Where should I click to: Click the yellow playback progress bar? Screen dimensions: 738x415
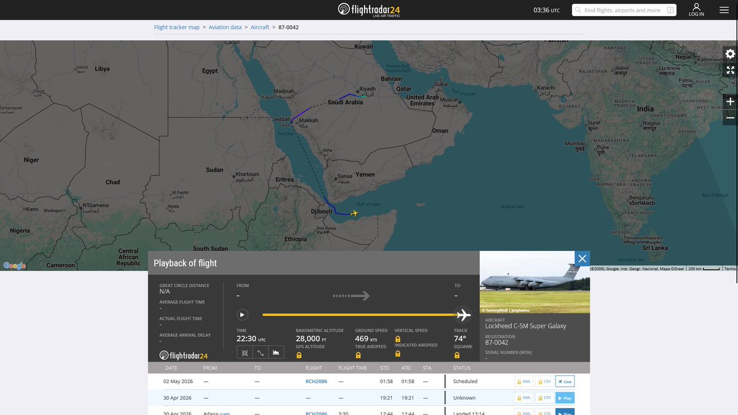point(359,315)
